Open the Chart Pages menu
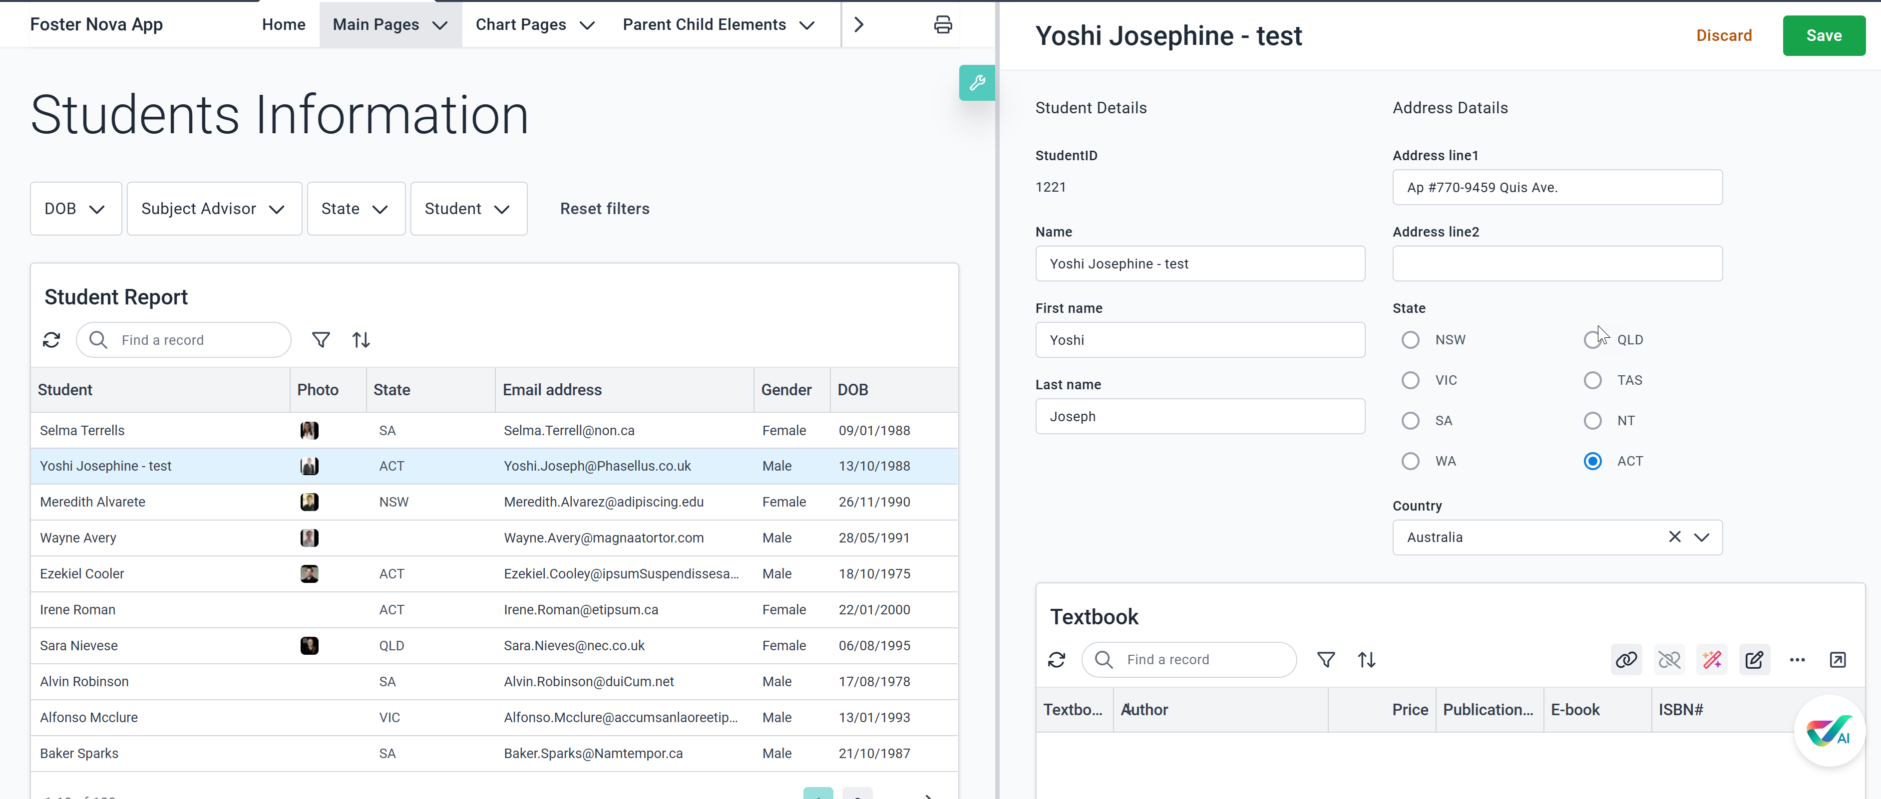The height and width of the screenshot is (799, 1881). tap(534, 25)
